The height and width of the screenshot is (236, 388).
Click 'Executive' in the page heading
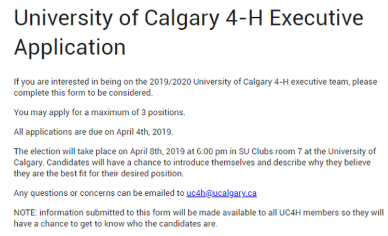click(x=316, y=18)
